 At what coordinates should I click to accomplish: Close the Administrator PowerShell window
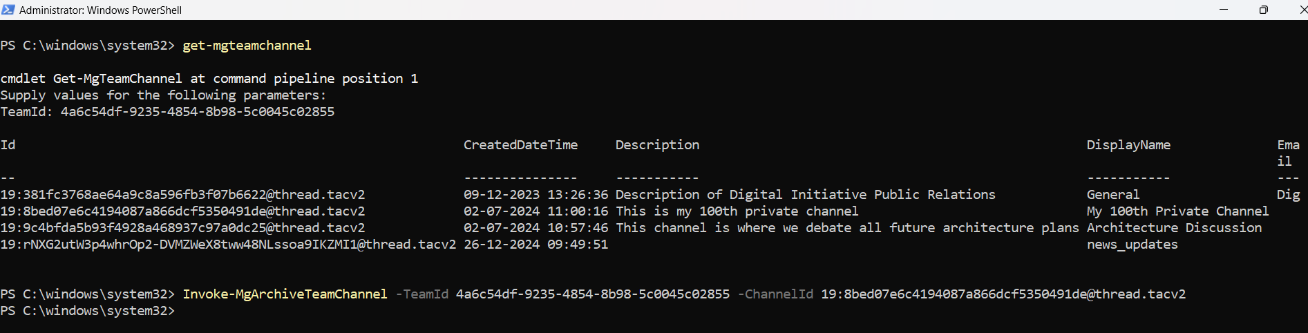tap(1302, 10)
